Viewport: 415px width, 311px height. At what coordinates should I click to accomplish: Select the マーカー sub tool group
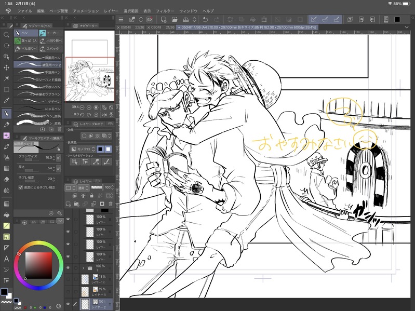point(51,33)
